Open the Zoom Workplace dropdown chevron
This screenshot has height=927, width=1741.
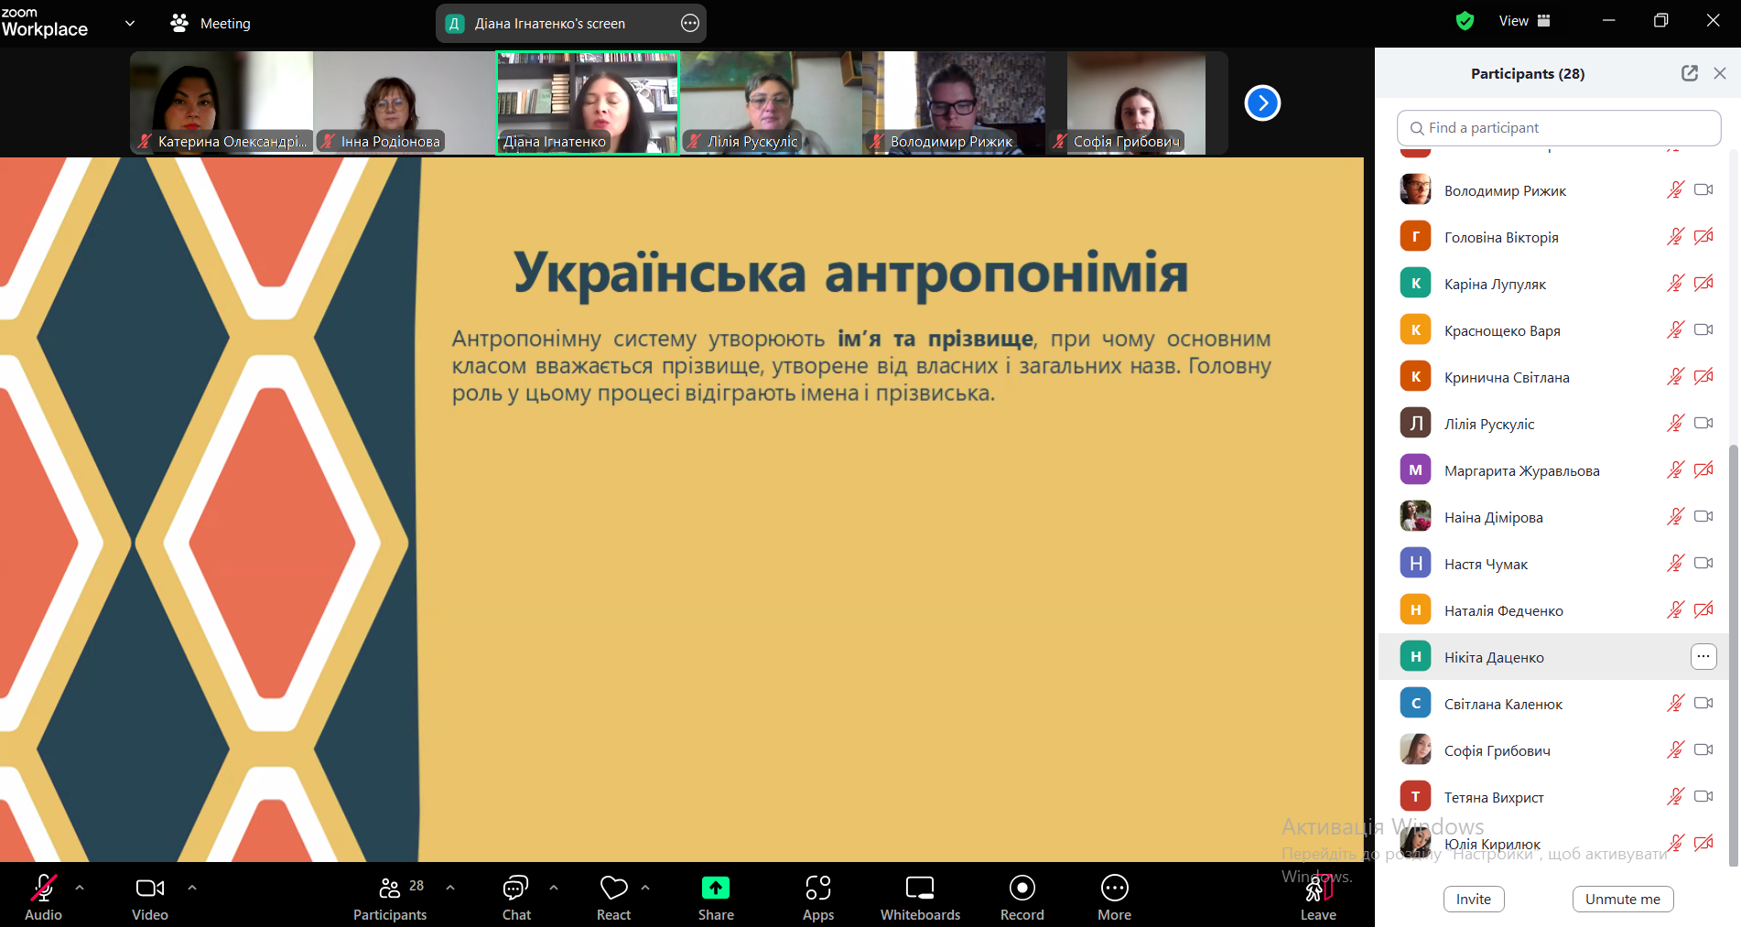(130, 23)
